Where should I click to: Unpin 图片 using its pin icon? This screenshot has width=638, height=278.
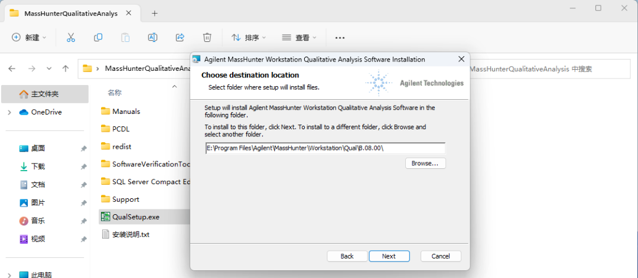pos(83,203)
